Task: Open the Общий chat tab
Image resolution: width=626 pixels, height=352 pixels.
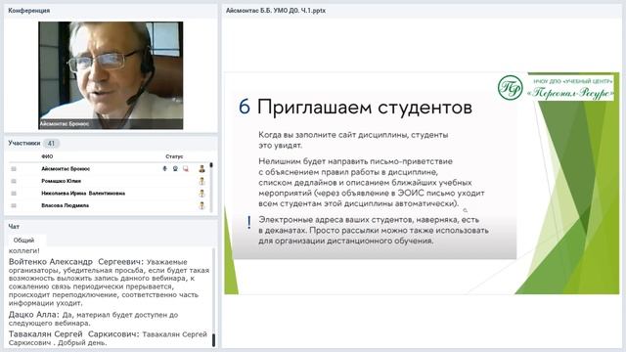Action: (x=23, y=241)
